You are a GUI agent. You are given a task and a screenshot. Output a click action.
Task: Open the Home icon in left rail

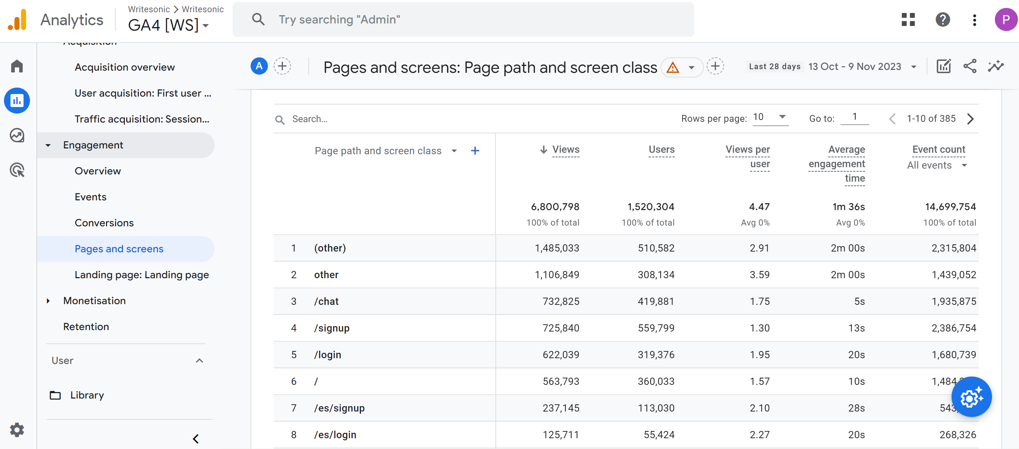coord(17,66)
